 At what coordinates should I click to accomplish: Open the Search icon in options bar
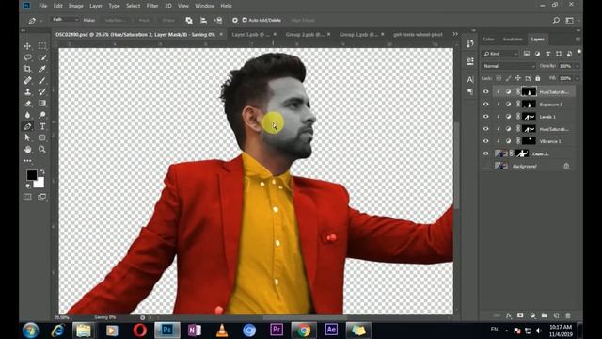556,21
